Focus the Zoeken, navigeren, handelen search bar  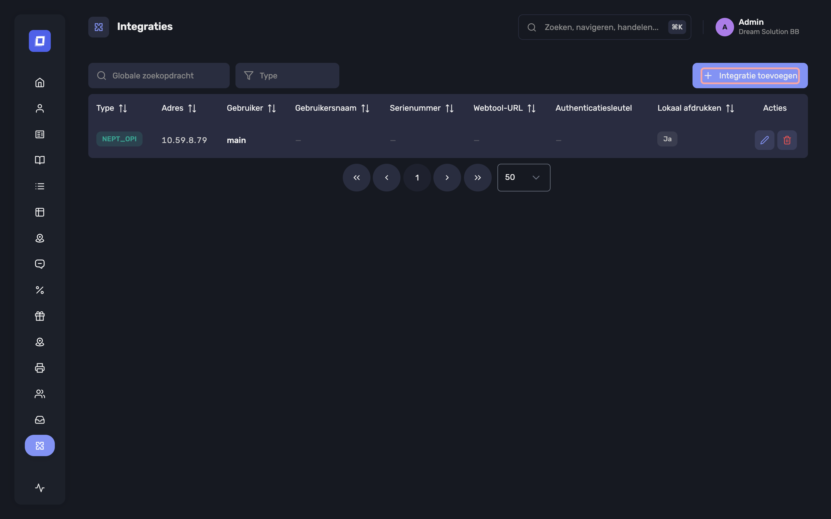click(604, 27)
